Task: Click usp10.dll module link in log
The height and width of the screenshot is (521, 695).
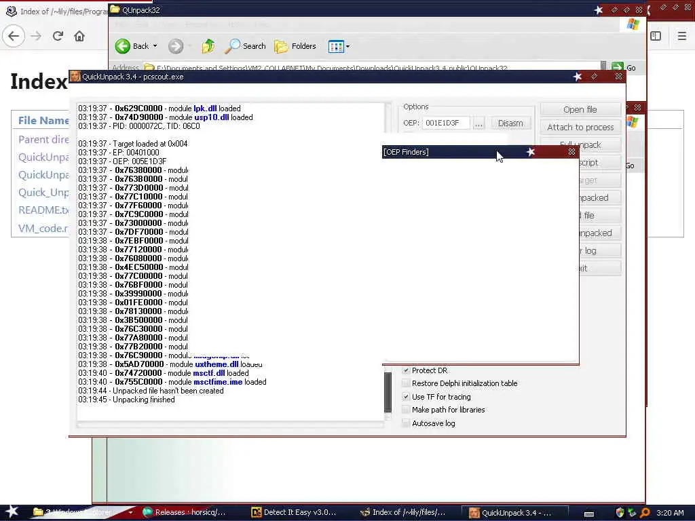Action: pyautogui.click(x=212, y=117)
